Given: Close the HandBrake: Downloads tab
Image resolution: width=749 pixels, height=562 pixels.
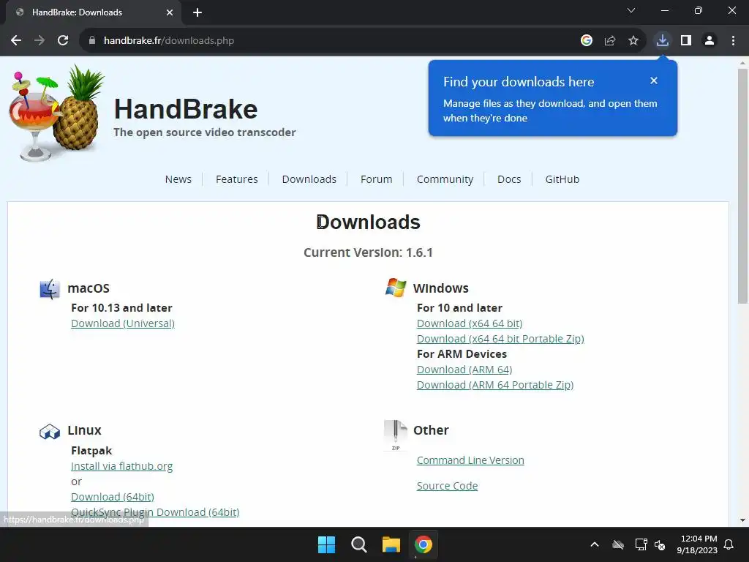Looking at the screenshot, I should click(x=170, y=12).
